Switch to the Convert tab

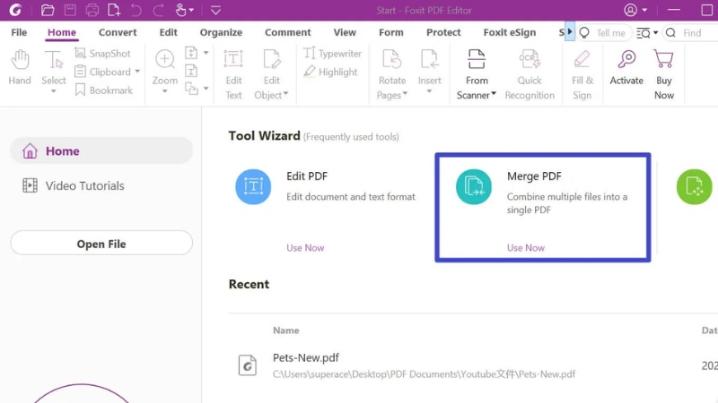[x=118, y=32]
